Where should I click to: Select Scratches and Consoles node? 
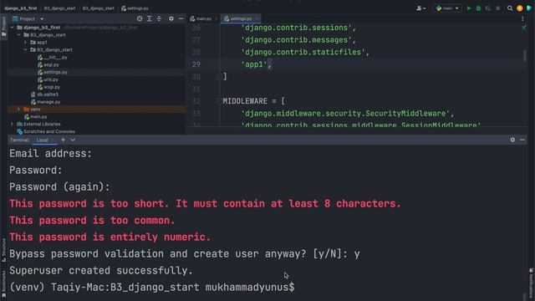tap(48, 132)
